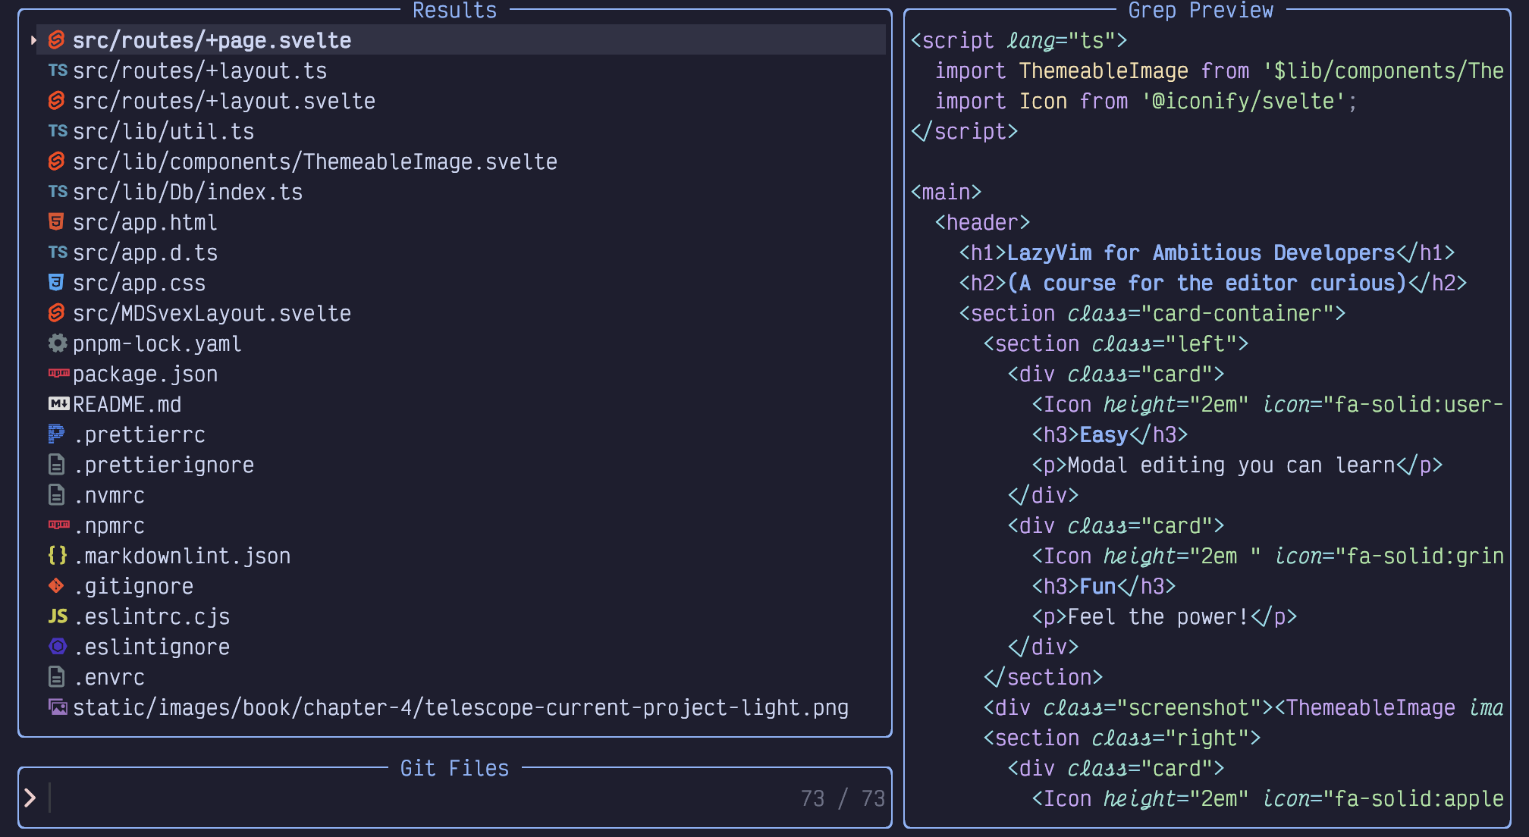Select README.md in results

pos(127,404)
